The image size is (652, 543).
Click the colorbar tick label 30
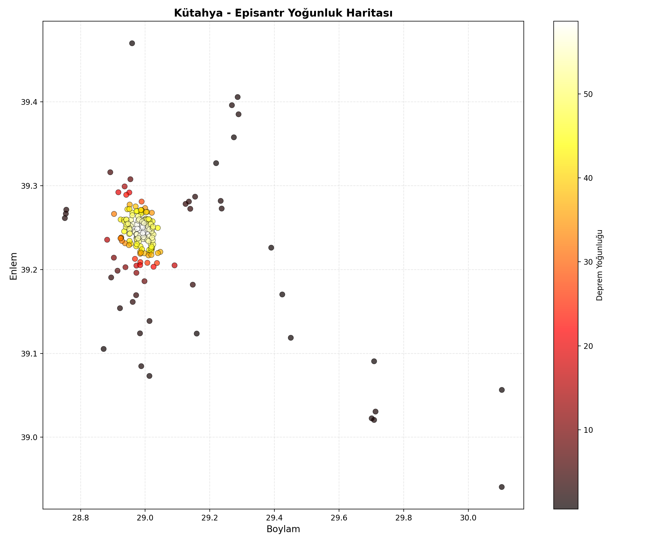[x=588, y=262]
